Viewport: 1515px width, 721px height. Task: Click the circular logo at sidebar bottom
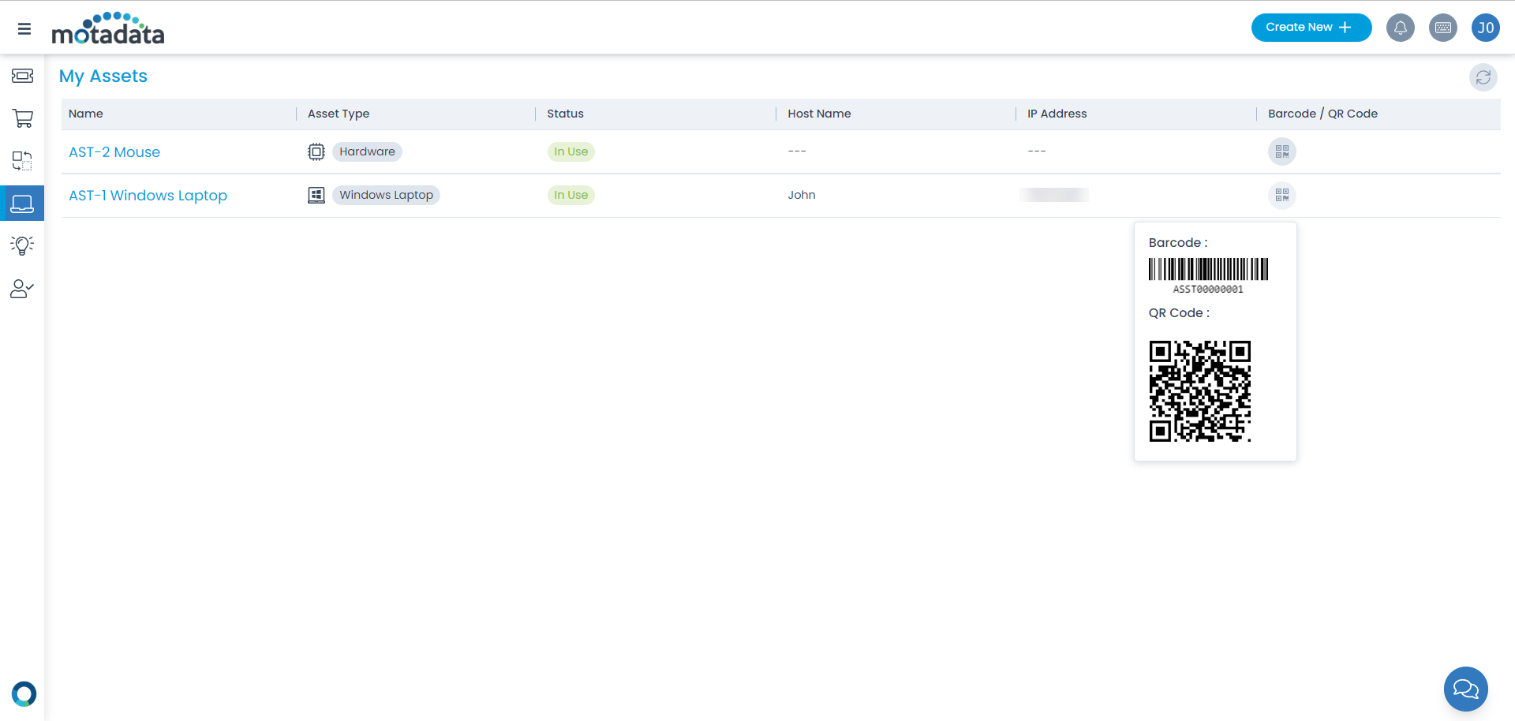pos(24,693)
